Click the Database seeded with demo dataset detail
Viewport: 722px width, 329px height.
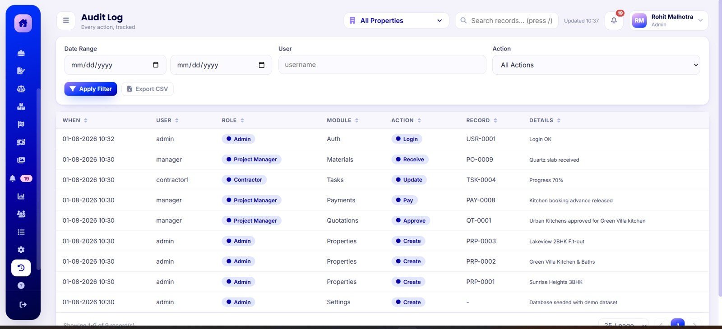pos(573,302)
